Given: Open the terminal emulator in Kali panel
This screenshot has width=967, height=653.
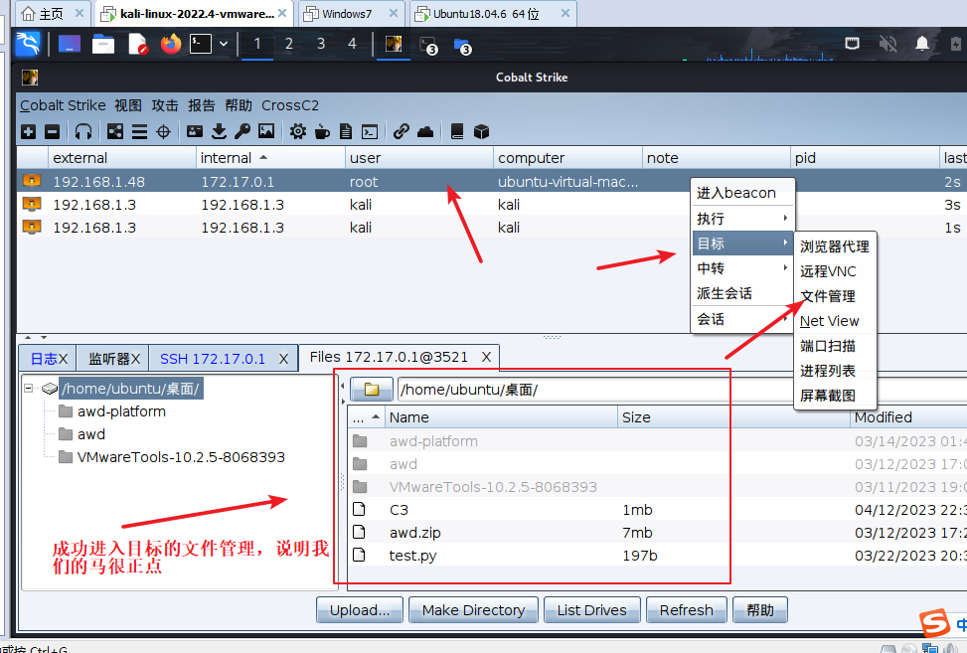Looking at the screenshot, I should coord(201,44).
